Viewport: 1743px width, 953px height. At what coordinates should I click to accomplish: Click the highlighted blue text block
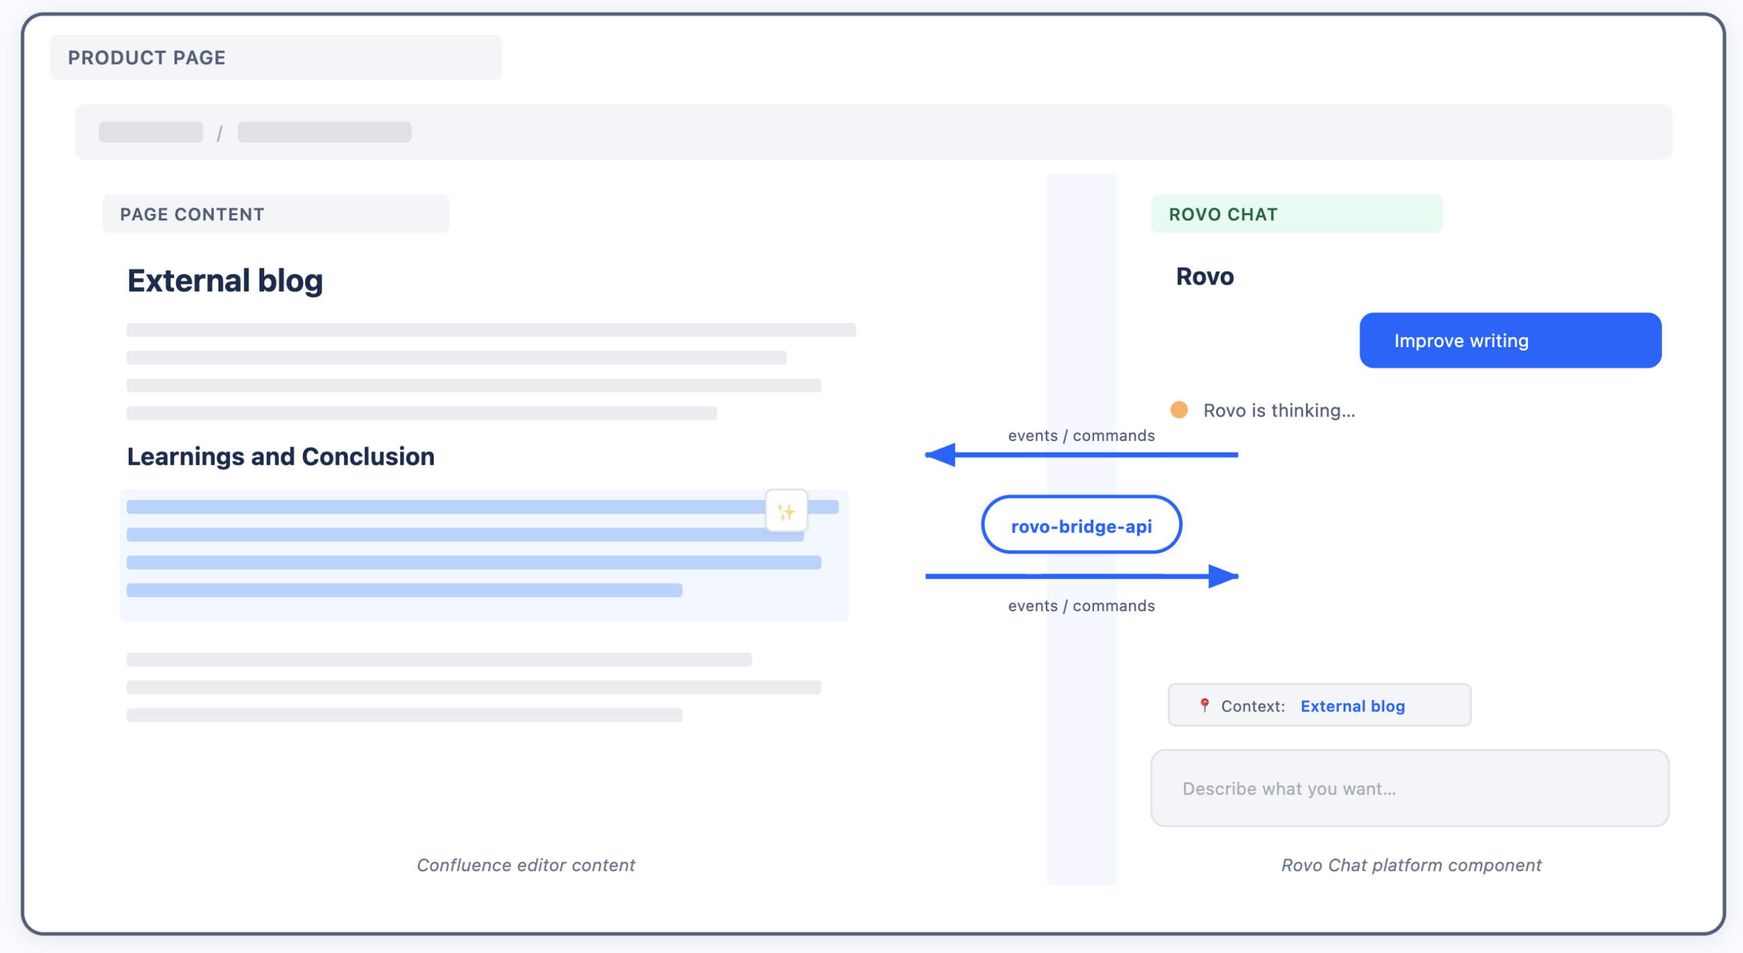(484, 555)
